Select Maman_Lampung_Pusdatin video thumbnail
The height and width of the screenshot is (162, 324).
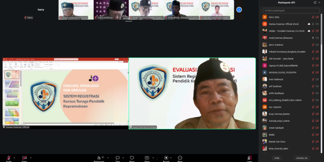(216, 10)
